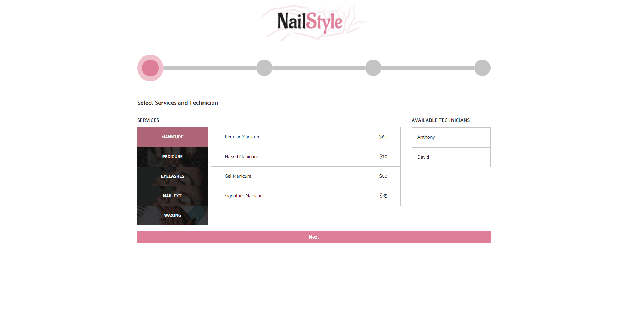Image resolution: width=634 pixels, height=316 pixels.
Task: Open the Eyelashes service category
Action: coord(172,176)
